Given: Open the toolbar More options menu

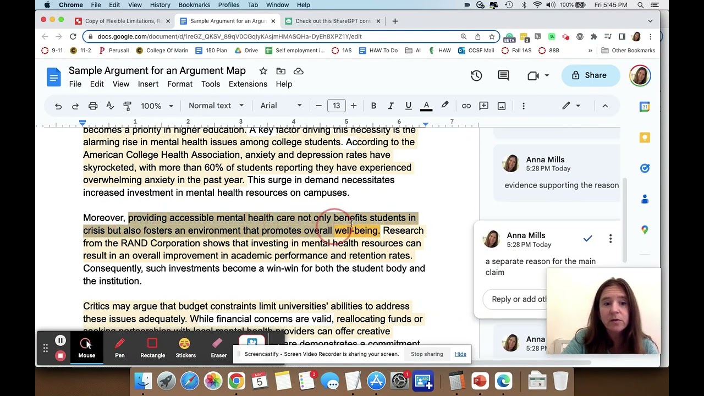Looking at the screenshot, I should [x=524, y=106].
